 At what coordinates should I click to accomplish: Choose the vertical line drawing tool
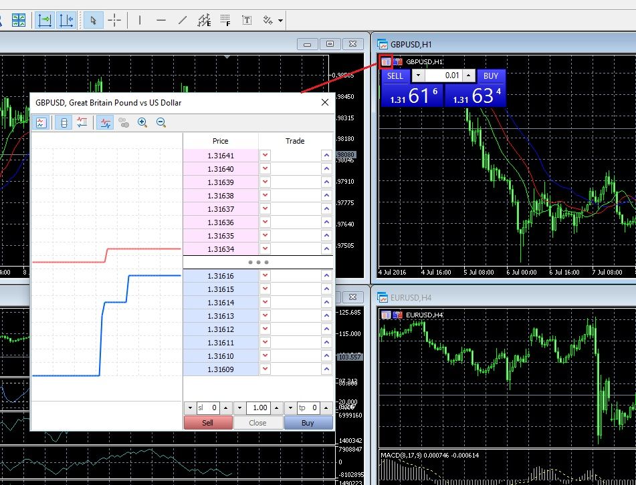(140, 20)
